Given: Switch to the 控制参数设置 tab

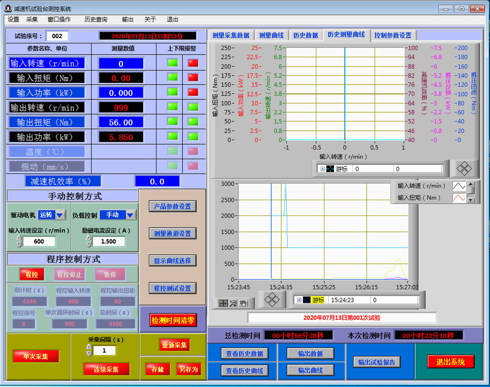Looking at the screenshot, I should pyautogui.click(x=393, y=35).
